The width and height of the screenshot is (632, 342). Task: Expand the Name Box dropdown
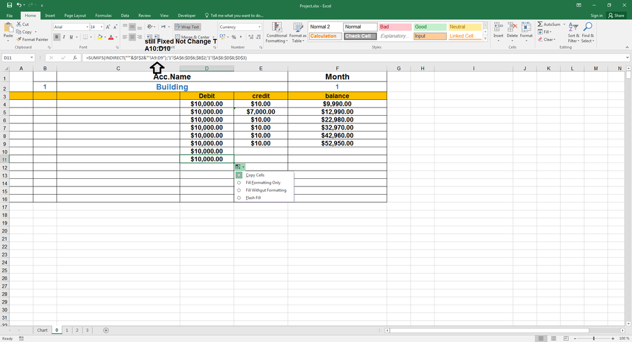pyautogui.click(x=32, y=58)
